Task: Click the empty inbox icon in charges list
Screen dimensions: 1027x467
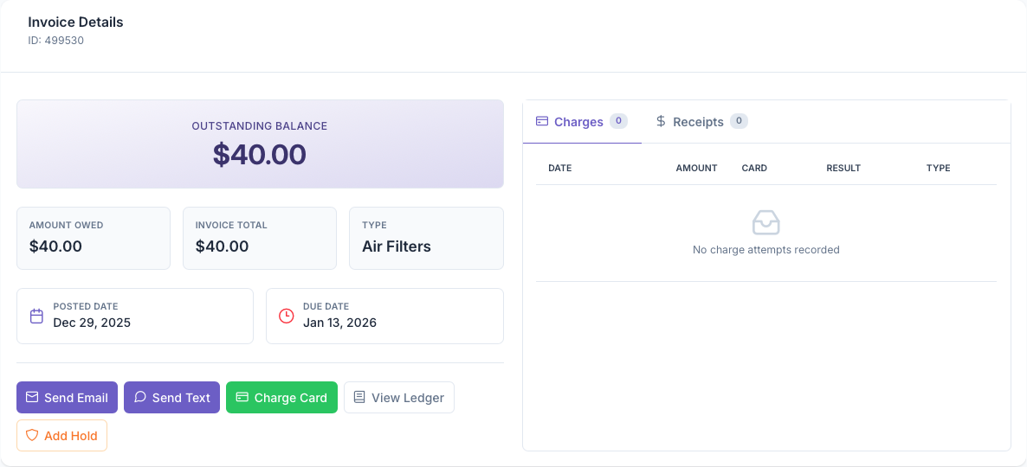Action: pyautogui.click(x=766, y=223)
